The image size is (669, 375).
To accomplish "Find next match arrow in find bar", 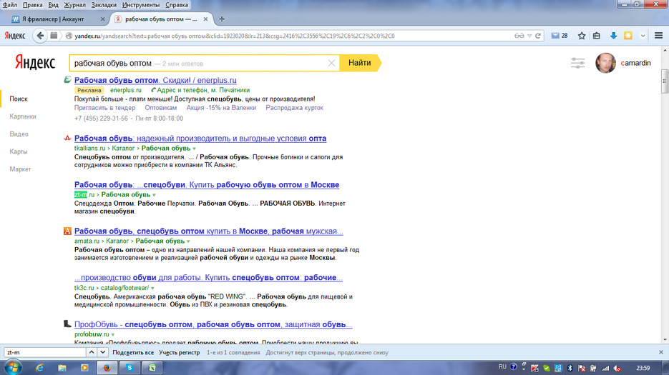I will coord(102,352).
